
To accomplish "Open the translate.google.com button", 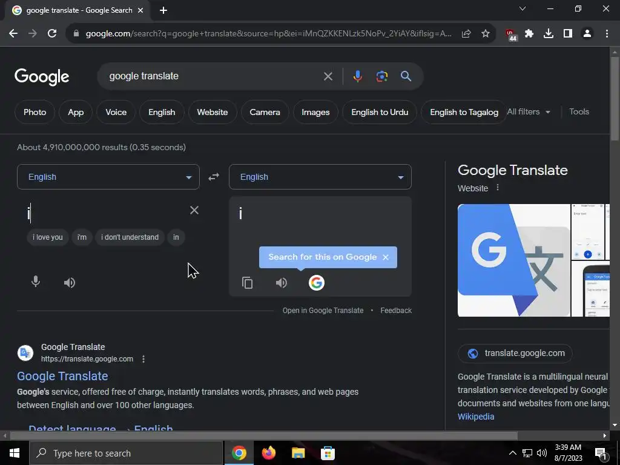I will (515, 354).
